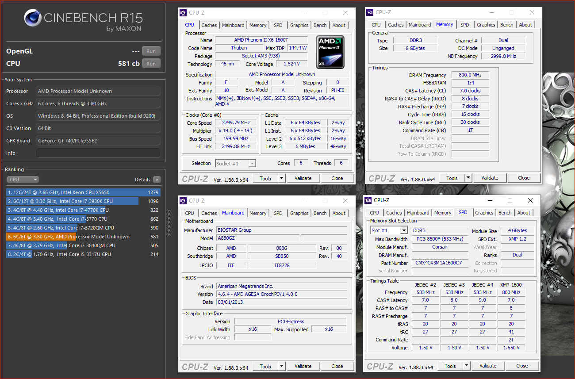
Task: Click Tools button in CPU-Z Mainboard window
Action: 265,366
